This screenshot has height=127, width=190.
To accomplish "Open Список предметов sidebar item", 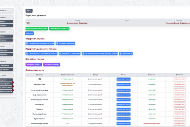I will [6, 65].
